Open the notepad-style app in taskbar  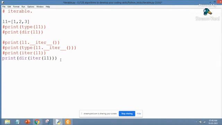click(18, 122)
